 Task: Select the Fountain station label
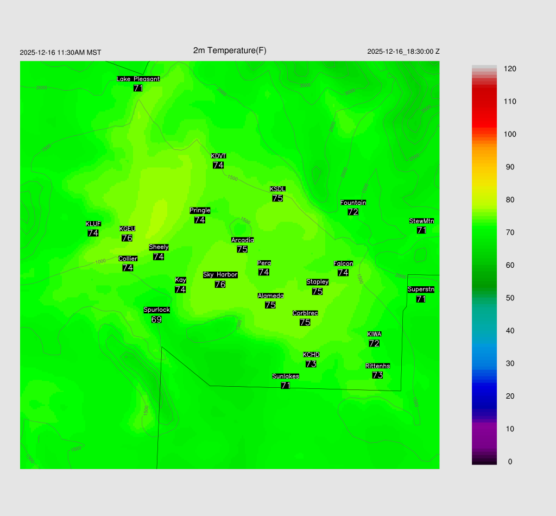(x=353, y=203)
